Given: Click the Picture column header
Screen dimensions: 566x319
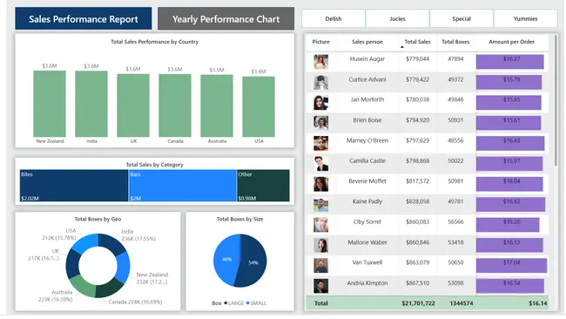Looking at the screenshot, I should pos(321,42).
